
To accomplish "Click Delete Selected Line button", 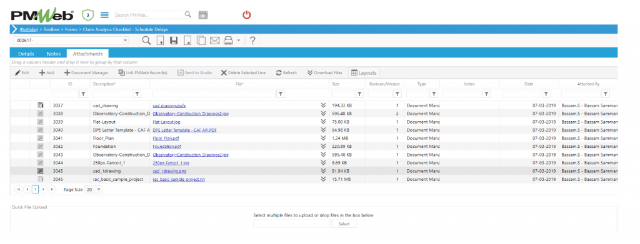I will click(x=243, y=72).
